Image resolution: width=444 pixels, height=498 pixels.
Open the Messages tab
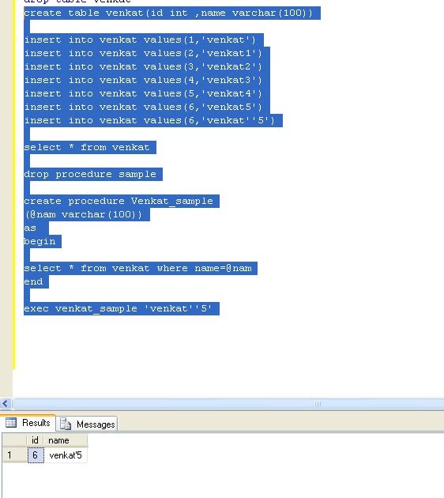(x=87, y=424)
